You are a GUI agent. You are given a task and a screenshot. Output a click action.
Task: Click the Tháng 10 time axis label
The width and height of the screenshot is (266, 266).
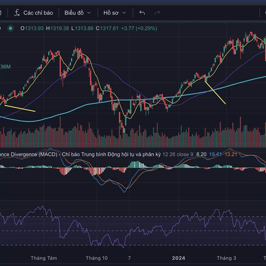coord(97,258)
